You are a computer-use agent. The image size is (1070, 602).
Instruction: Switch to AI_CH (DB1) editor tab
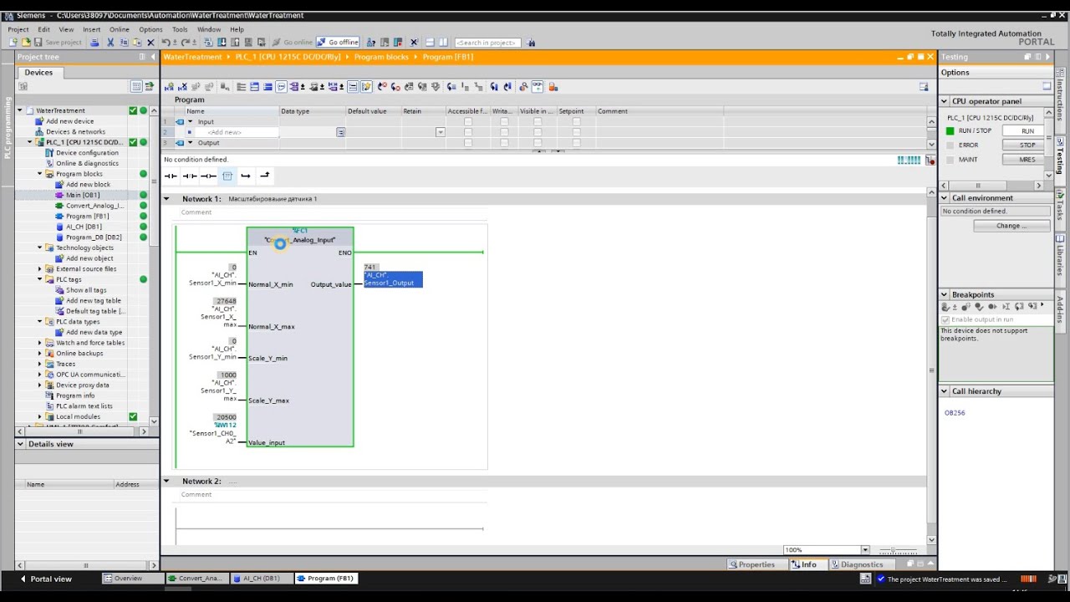click(x=261, y=579)
